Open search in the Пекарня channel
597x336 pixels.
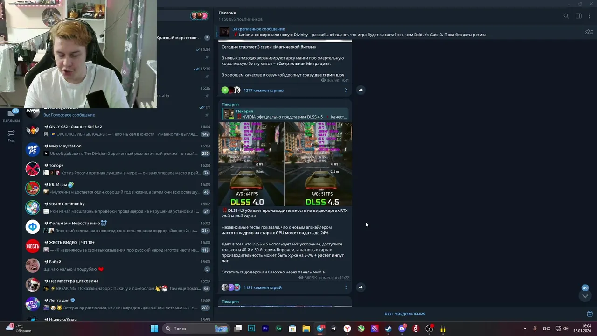tap(566, 16)
